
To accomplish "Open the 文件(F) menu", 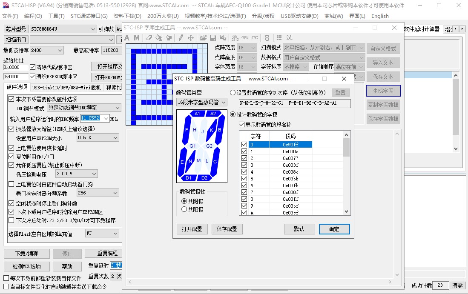I will point(10,16).
